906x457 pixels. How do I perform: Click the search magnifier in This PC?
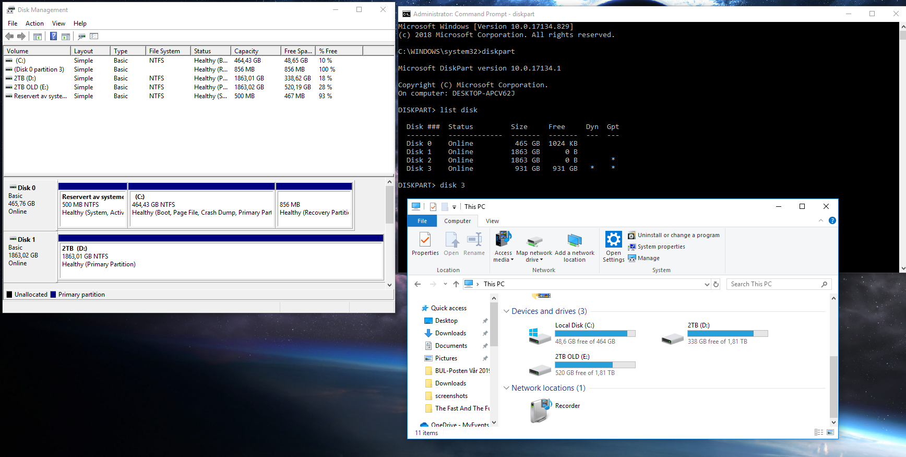825,284
